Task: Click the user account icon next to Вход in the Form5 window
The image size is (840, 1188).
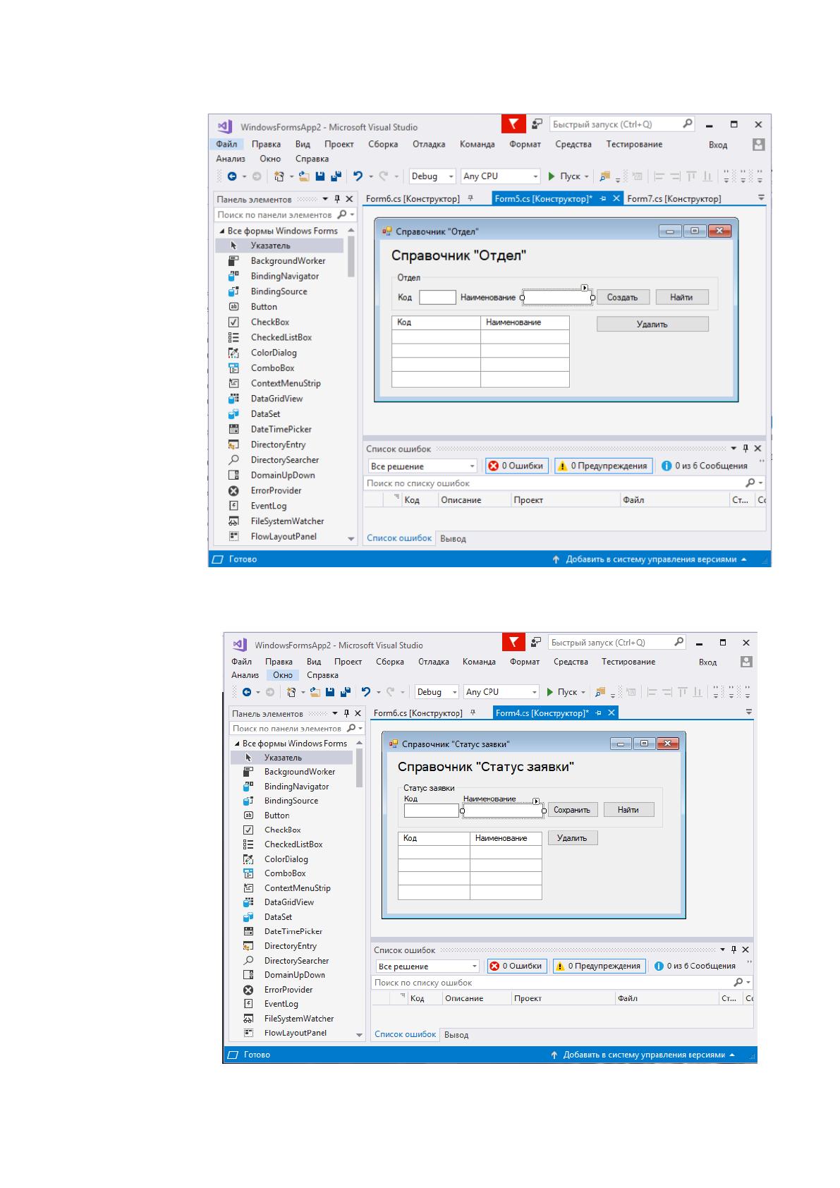Action: 758,145
